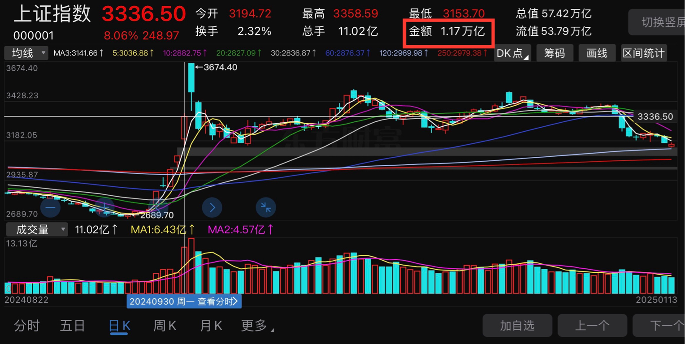685x344 pixels.
Task: Click the yellow 5:3036.88 MA label
Action: click(134, 53)
